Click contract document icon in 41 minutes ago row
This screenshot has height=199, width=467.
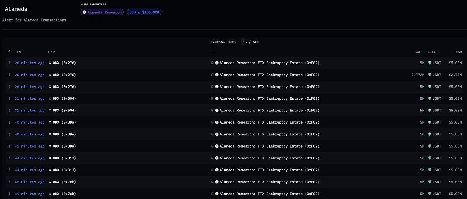[x=212, y=146]
